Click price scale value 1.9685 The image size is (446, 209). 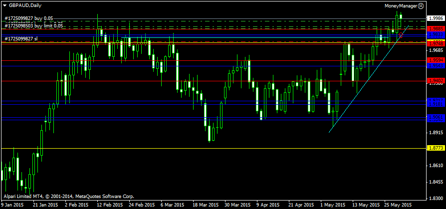(x=437, y=50)
